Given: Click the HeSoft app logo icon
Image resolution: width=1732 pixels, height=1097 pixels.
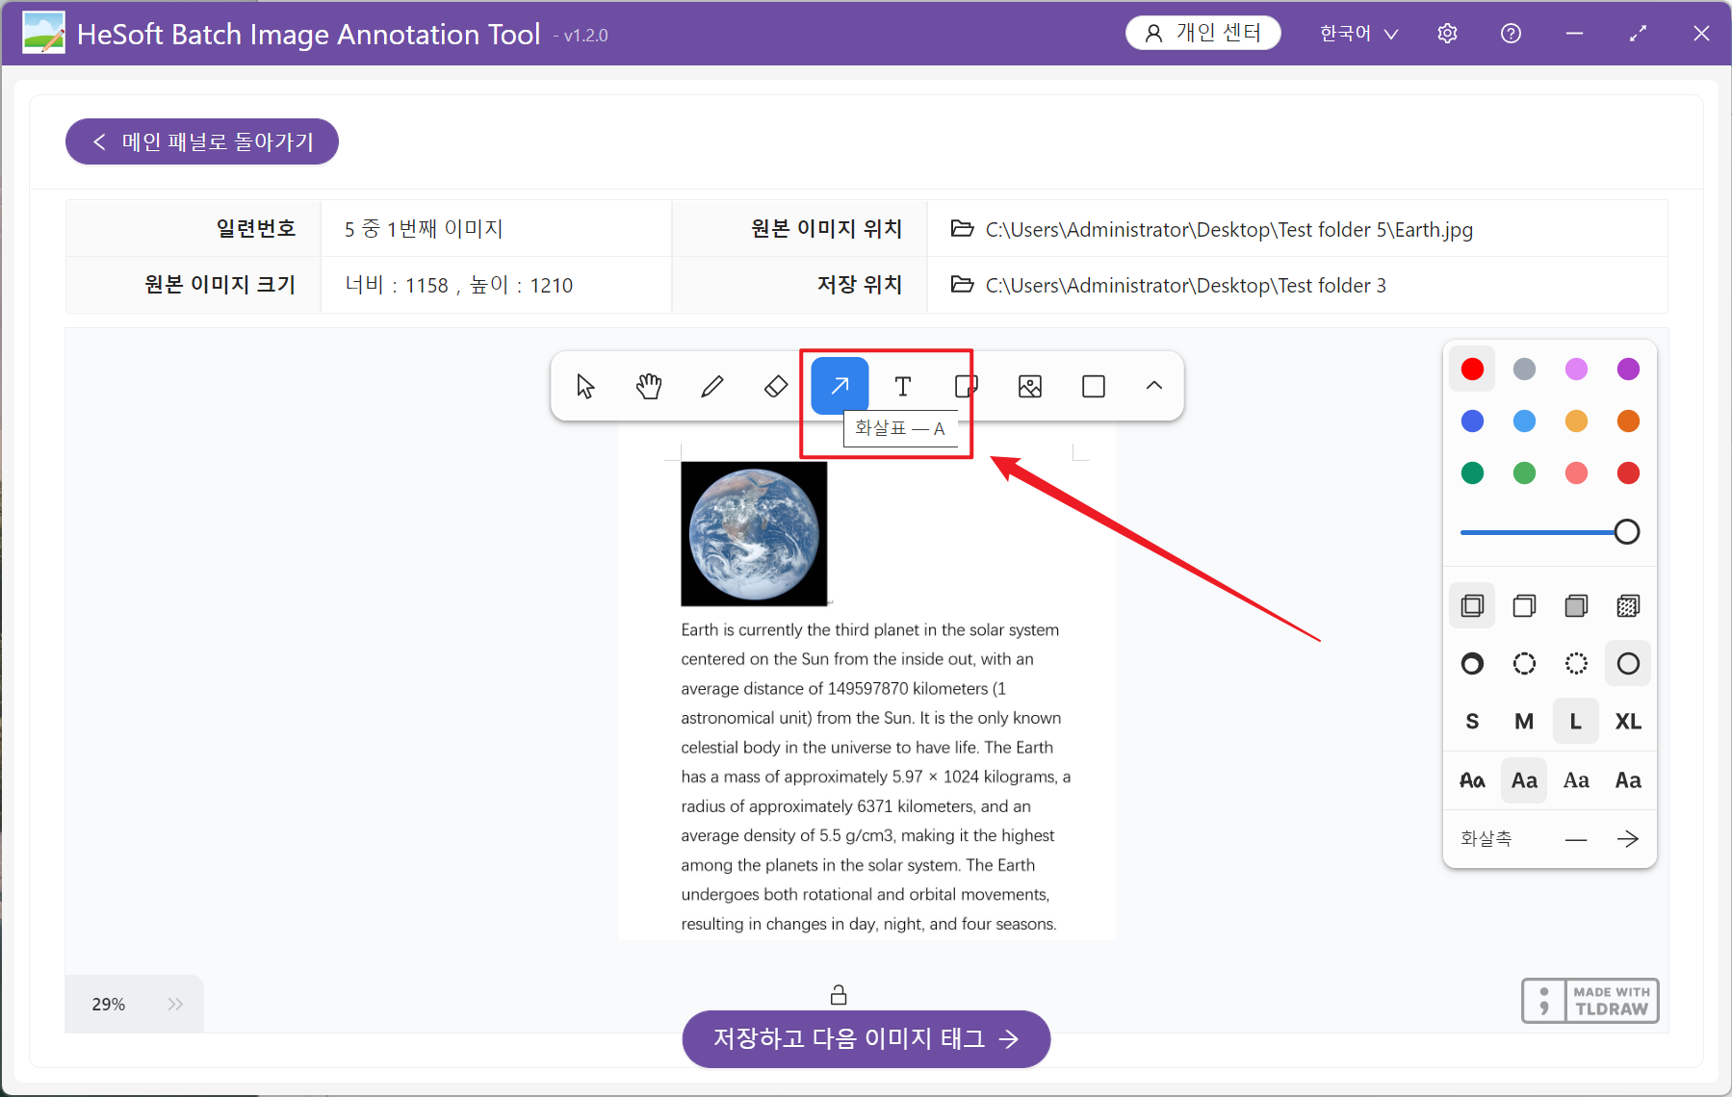Looking at the screenshot, I should tap(43, 33).
